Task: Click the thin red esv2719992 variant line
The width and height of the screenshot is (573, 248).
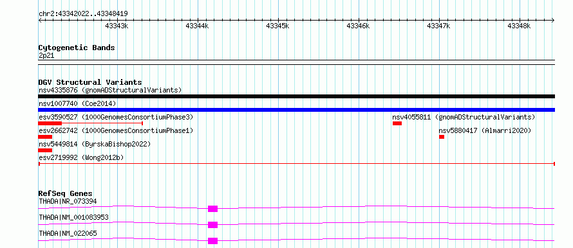Action: pos(296,164)
